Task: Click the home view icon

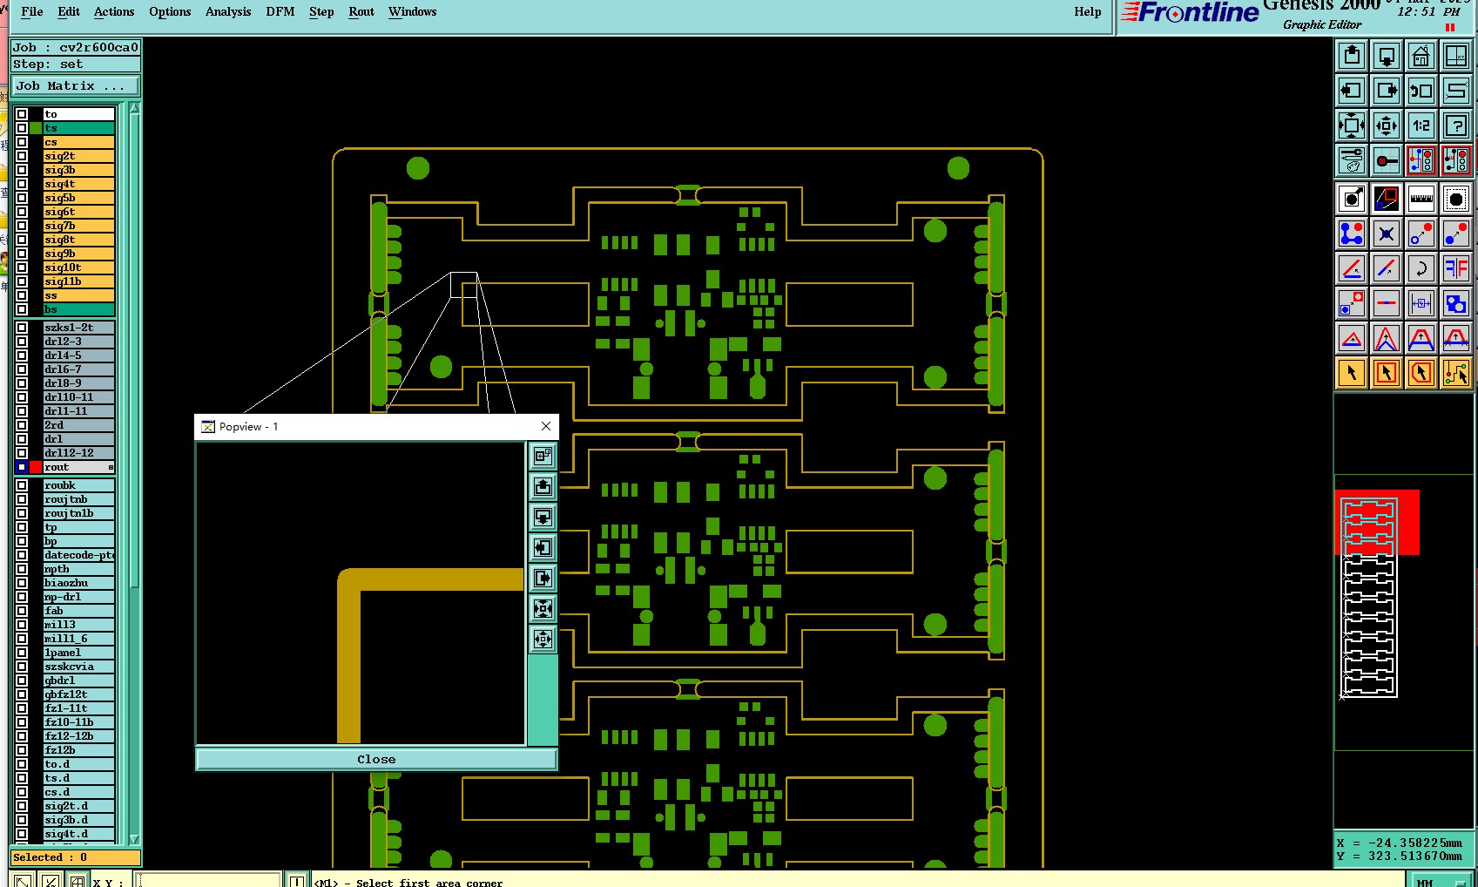Action: 1421,57
